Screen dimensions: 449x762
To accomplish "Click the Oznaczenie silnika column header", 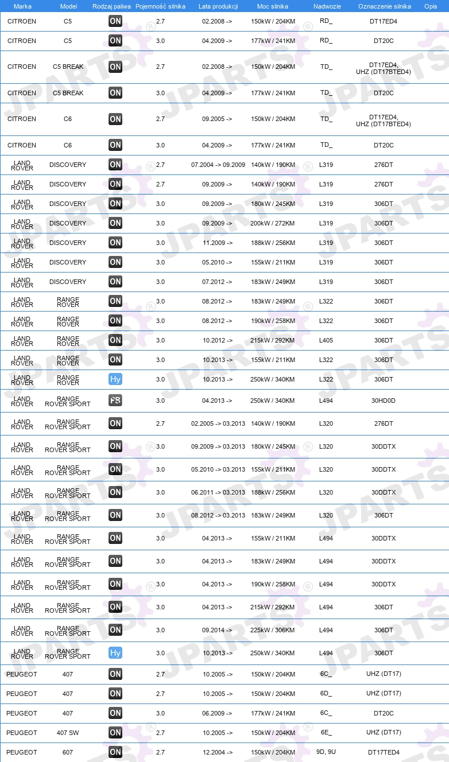I will click(x=384, y=6).
